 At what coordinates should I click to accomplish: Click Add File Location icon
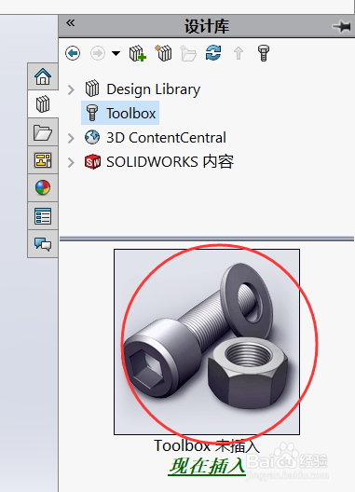(x=163, y=53)
